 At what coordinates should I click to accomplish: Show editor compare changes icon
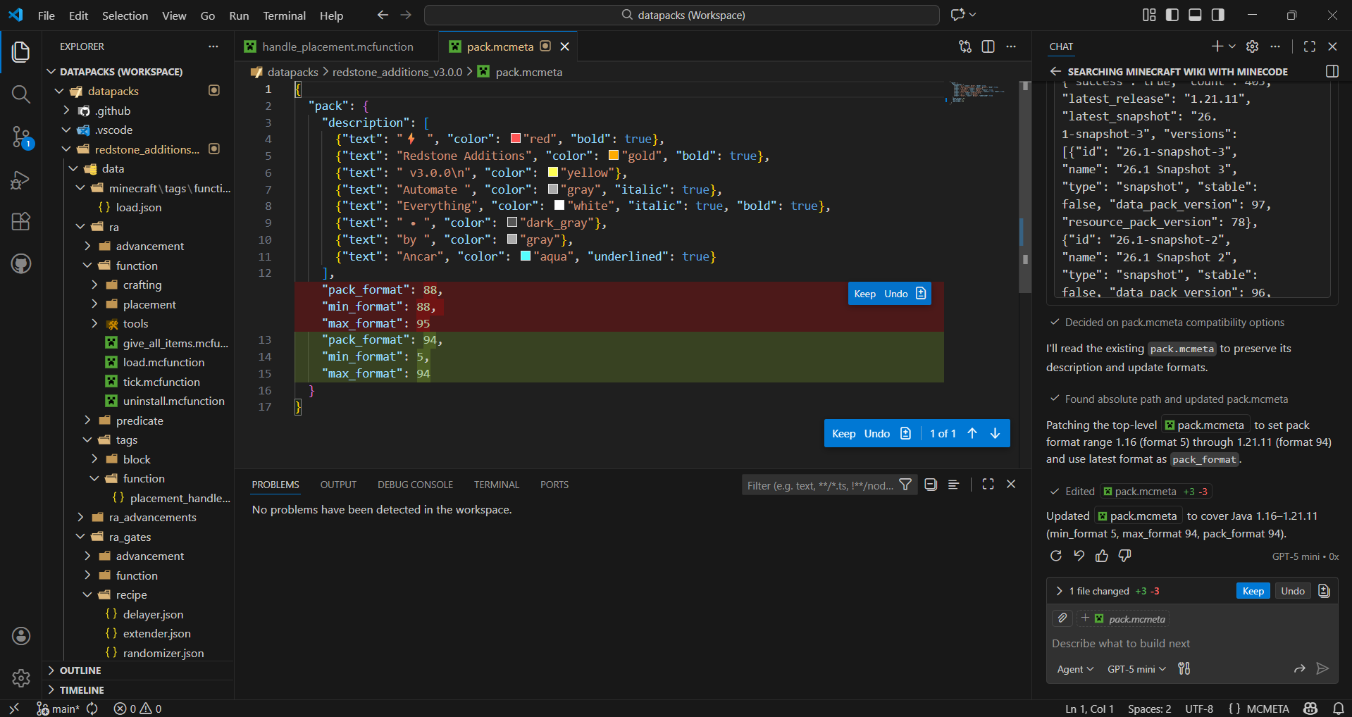point(965,46)
